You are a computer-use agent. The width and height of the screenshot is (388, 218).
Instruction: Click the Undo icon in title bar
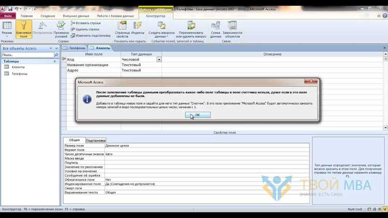(17, 9)
